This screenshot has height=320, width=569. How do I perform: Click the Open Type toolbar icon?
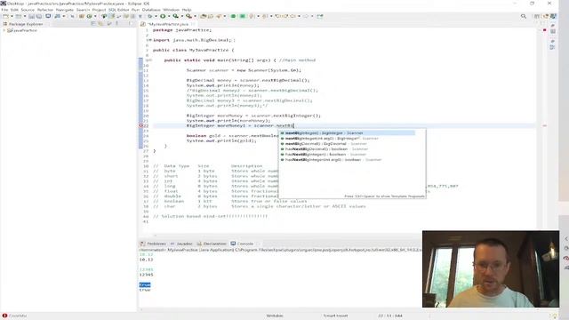pyautogui.click(x=204, y=16)
